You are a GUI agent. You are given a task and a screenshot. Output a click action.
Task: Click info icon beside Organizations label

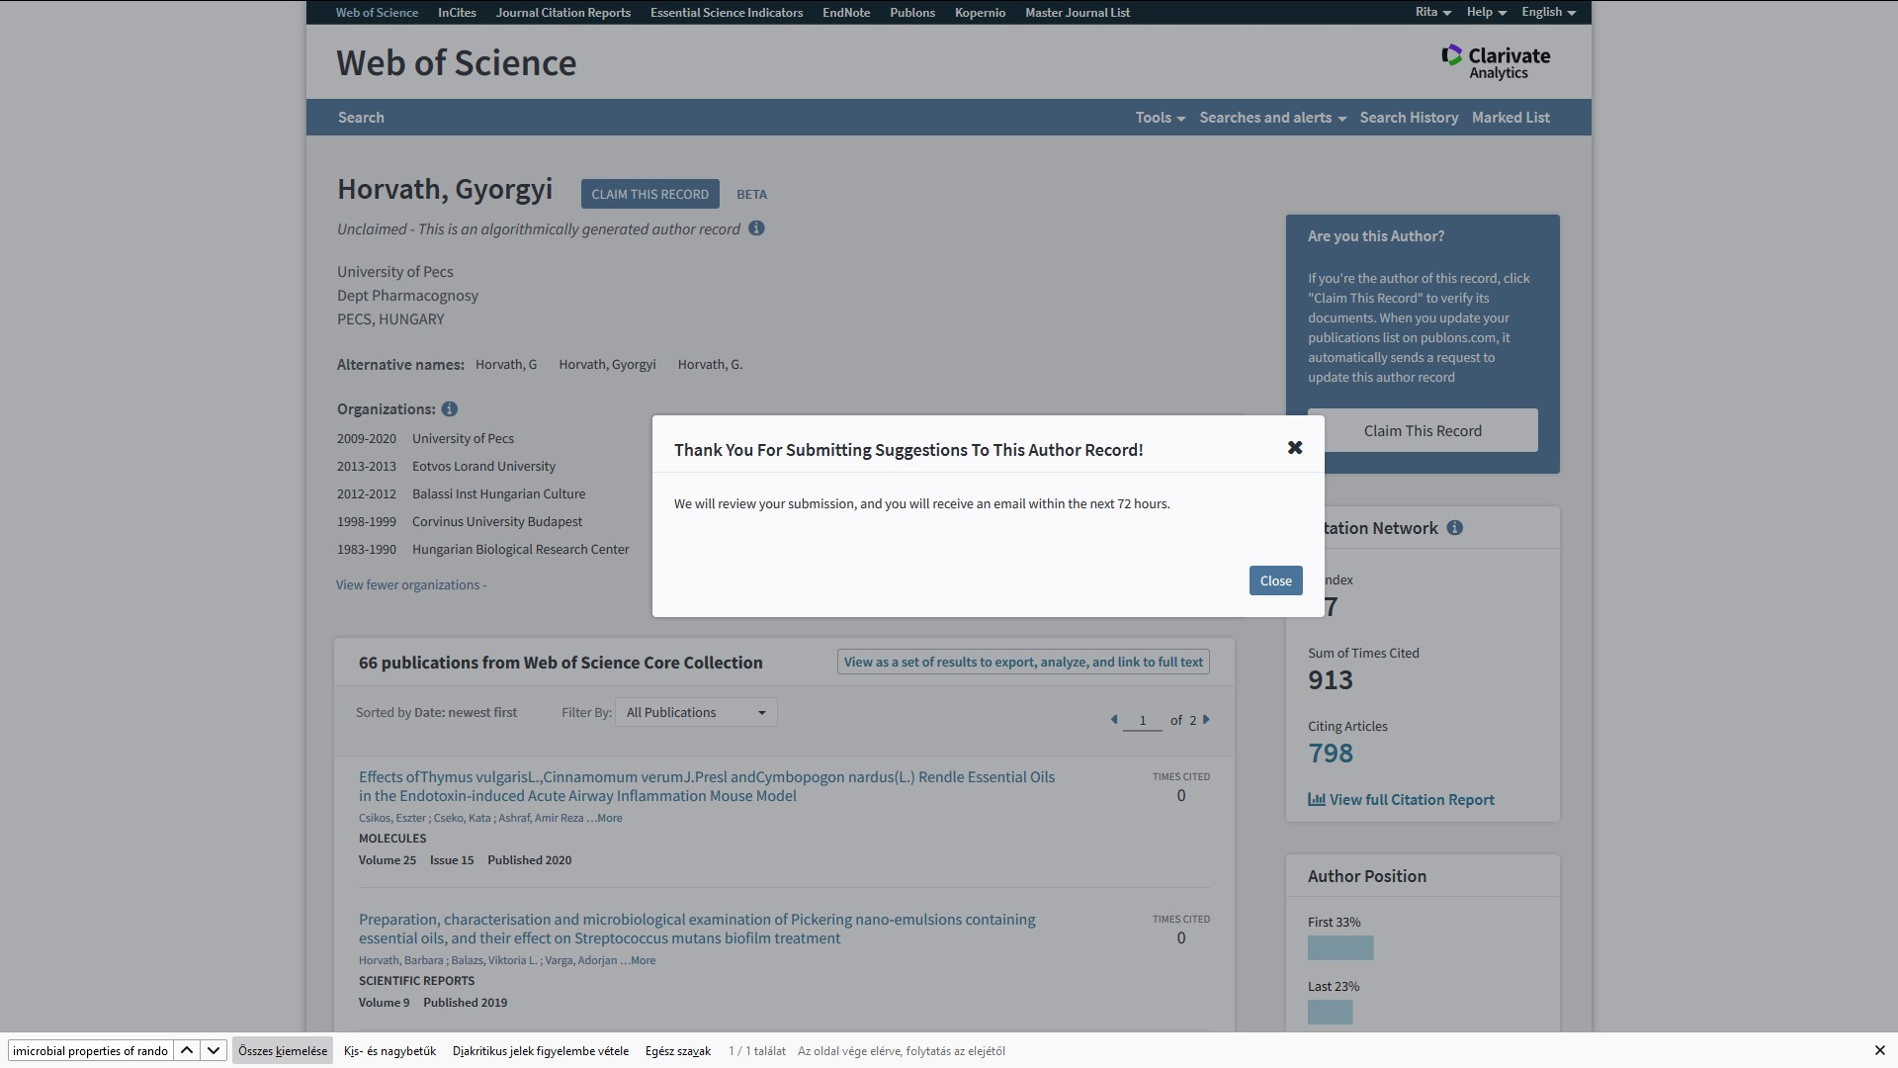tap(449, 409)
